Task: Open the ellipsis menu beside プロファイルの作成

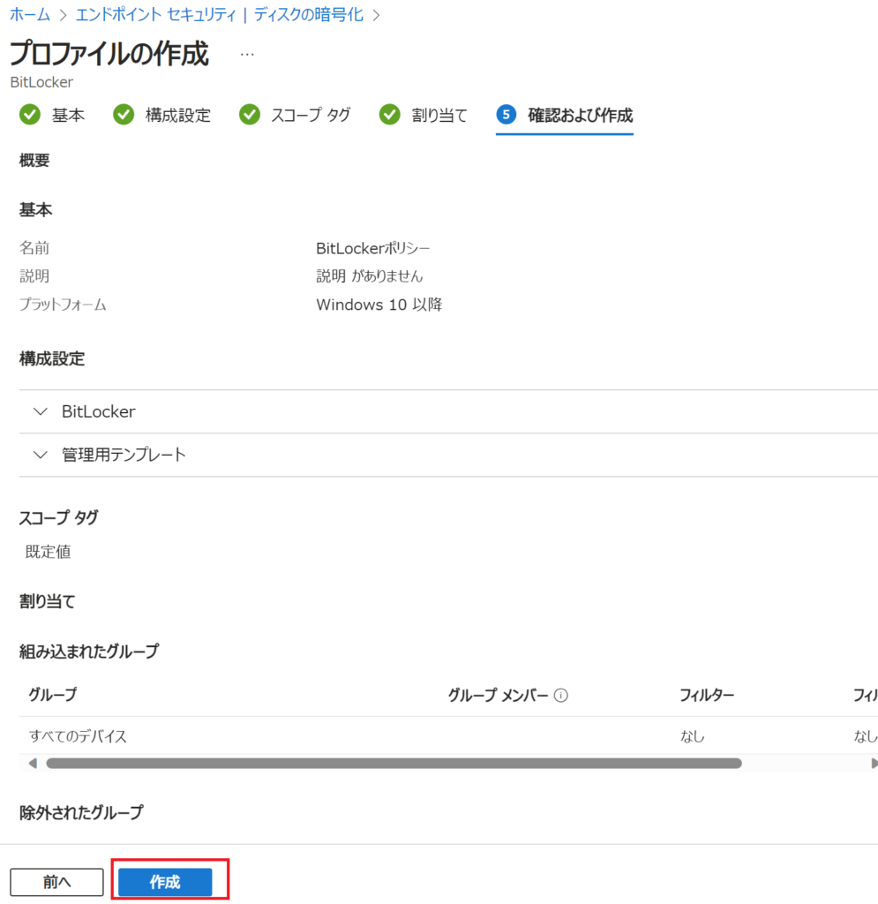Action: (x=247, y=55)
